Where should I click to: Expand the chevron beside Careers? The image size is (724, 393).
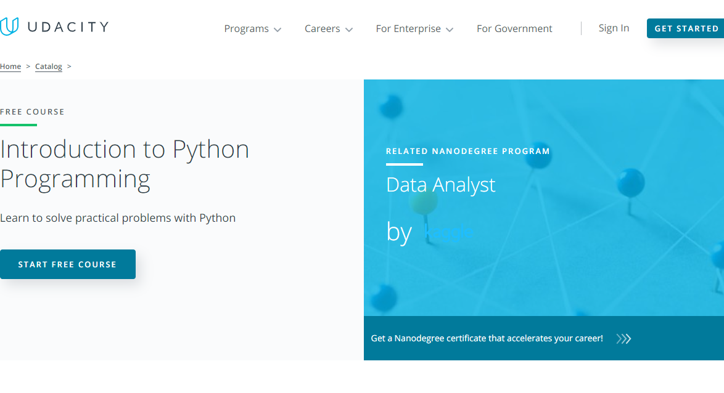[349, 30]
